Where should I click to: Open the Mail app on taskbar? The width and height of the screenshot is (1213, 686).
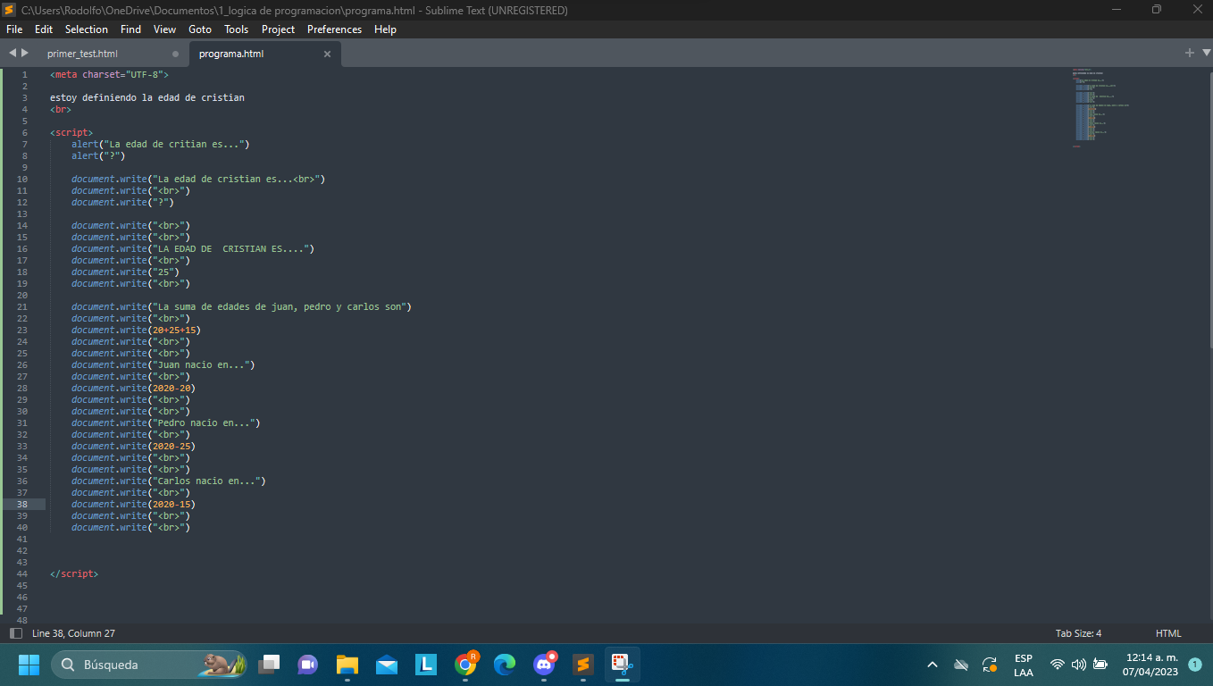pos(386,665)
